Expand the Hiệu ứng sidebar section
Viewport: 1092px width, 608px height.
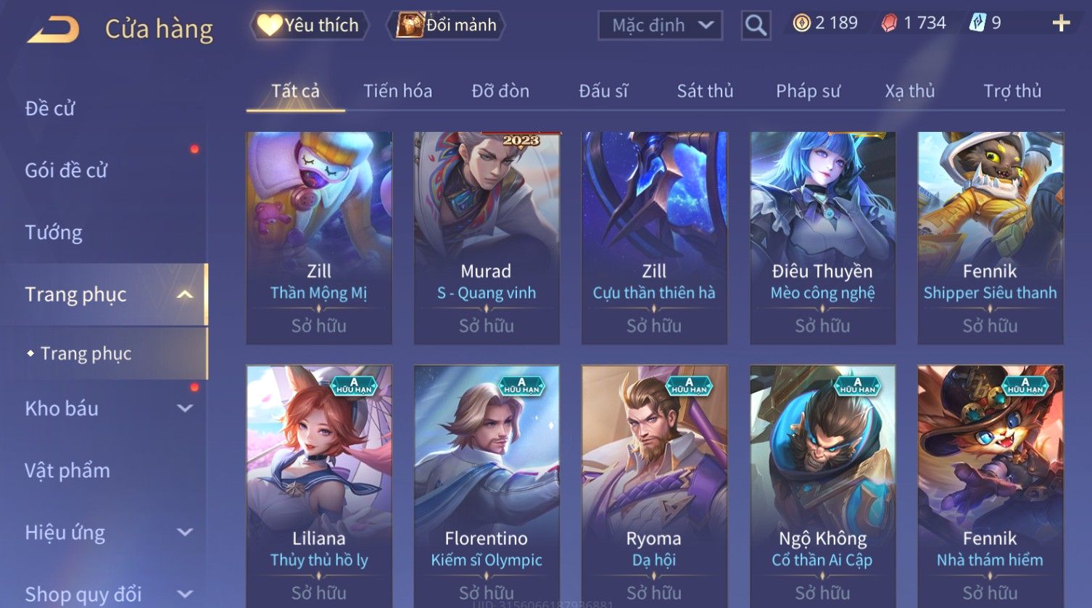(x=186, y=533)
